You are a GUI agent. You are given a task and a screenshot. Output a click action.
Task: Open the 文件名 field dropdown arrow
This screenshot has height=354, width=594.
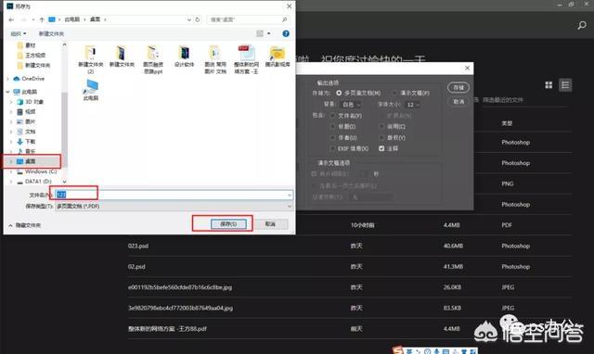290,195
